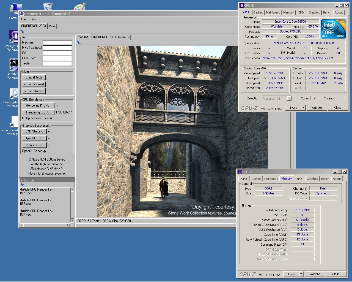This screenshot has width=352, height=282.
Task: Click console horizontal scrollbar right arrow
Action: click(68, 225)
